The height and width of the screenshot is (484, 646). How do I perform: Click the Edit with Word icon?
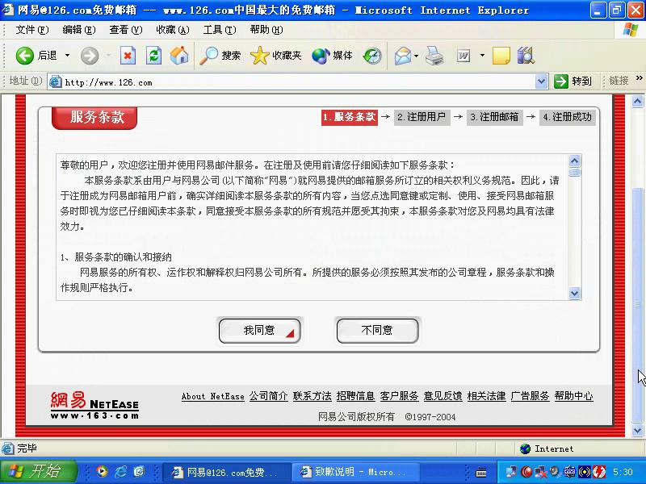coord(464,56)
